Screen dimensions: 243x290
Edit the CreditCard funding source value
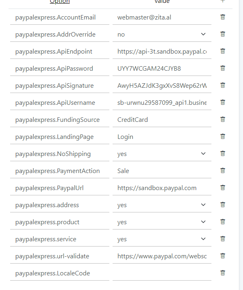pos(162,120)
